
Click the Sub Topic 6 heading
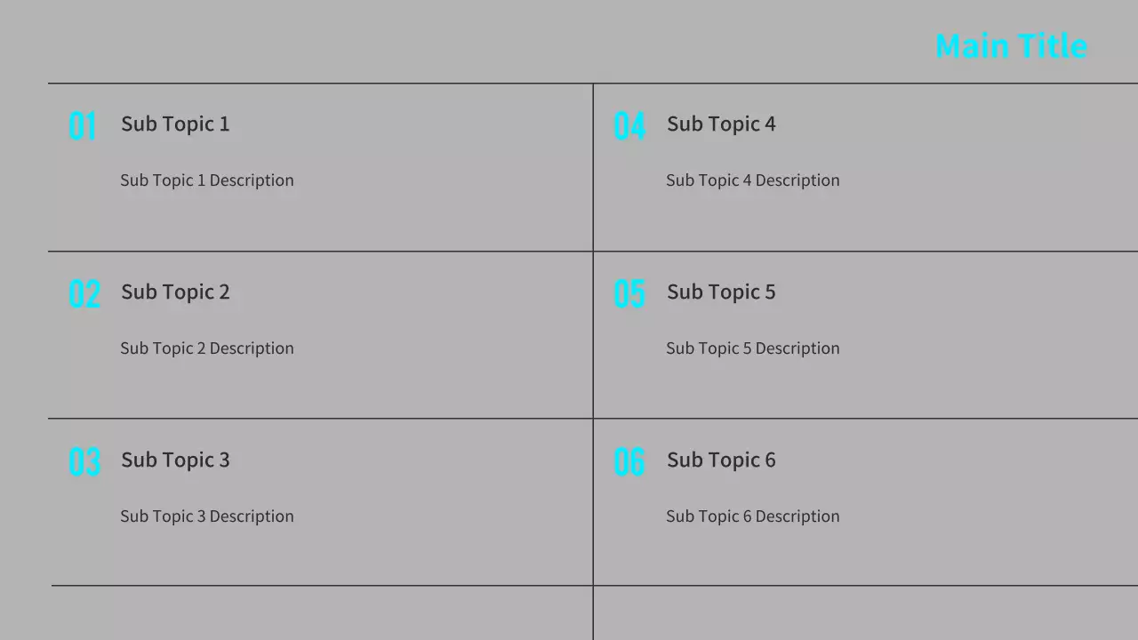pos(721,460)
